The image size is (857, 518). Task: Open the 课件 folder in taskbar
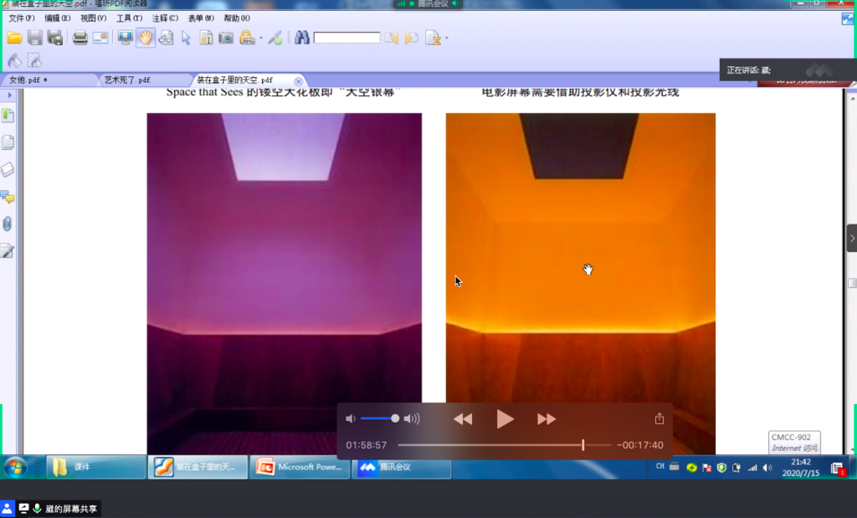[95, 467]
